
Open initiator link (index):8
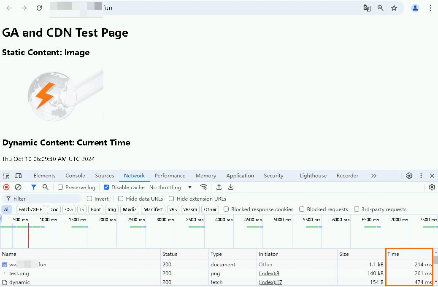(x=268, y=273)
